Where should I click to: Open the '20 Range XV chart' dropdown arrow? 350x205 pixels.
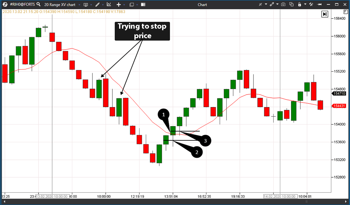[x=79, y=4]
